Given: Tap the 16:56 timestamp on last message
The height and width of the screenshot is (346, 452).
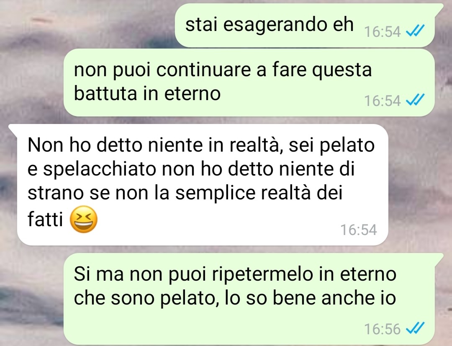Looking at the screenshot, I should click(x=382, y=329).
